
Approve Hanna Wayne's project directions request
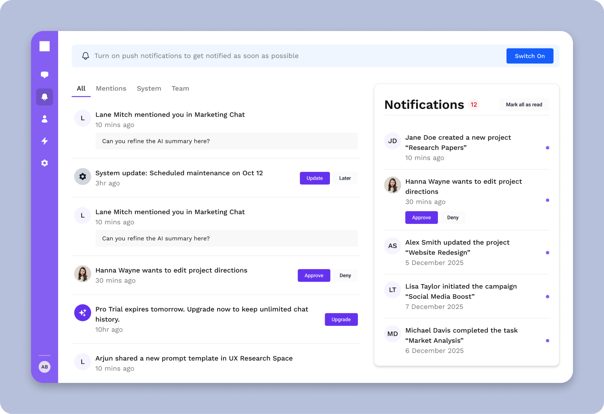314,275
